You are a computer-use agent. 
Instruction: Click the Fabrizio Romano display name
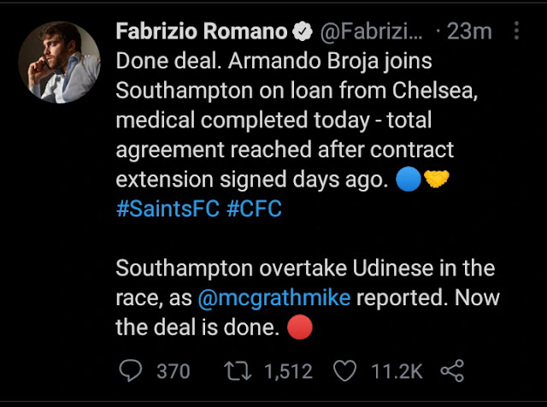[201, 32]
